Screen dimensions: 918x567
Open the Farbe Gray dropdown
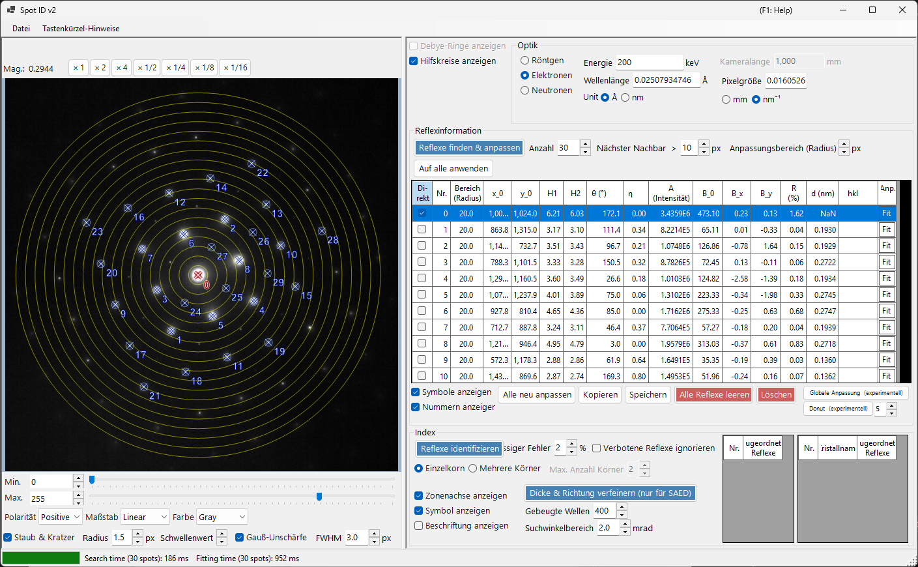click(222, 517)
